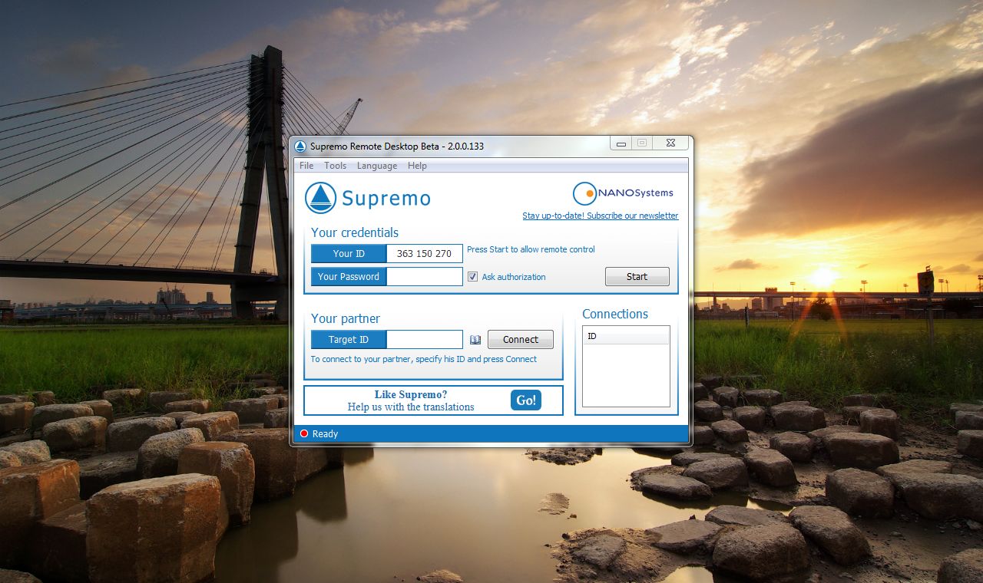Open the Language menu
The height and width of the screenshot is (583, 983).
pos(377,166)
